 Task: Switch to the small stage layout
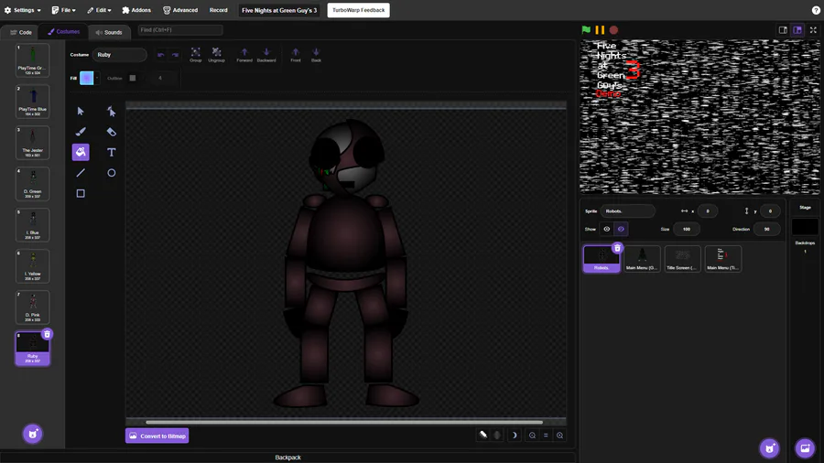783,30
